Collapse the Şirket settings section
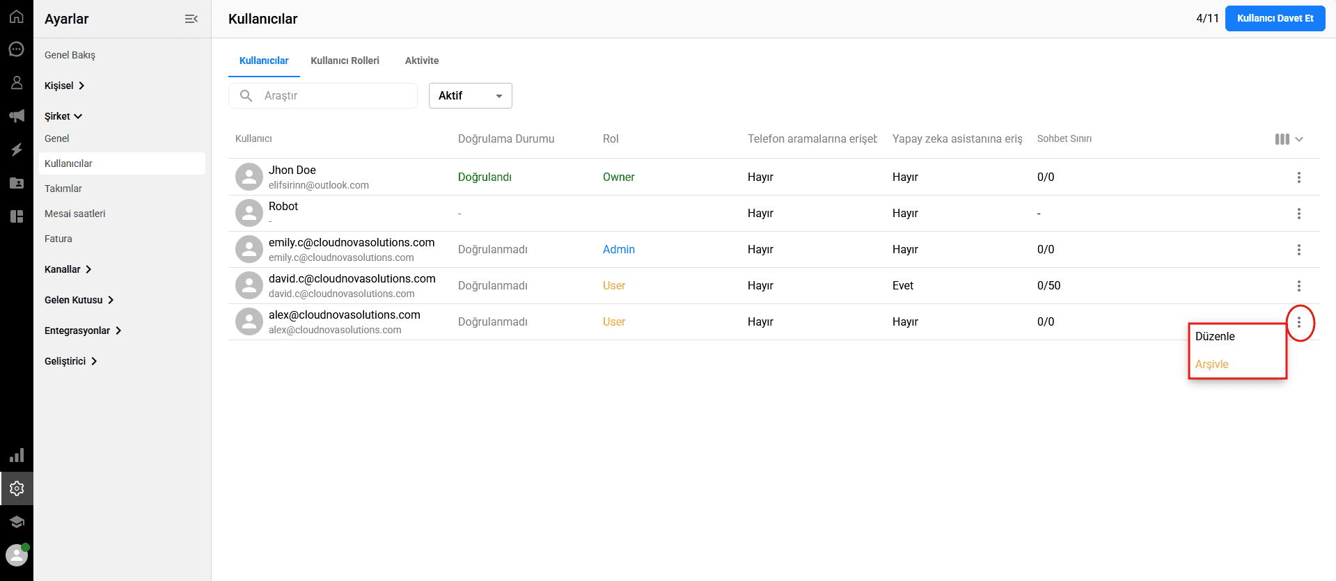Screen dimensions: 1336x581 63,116
